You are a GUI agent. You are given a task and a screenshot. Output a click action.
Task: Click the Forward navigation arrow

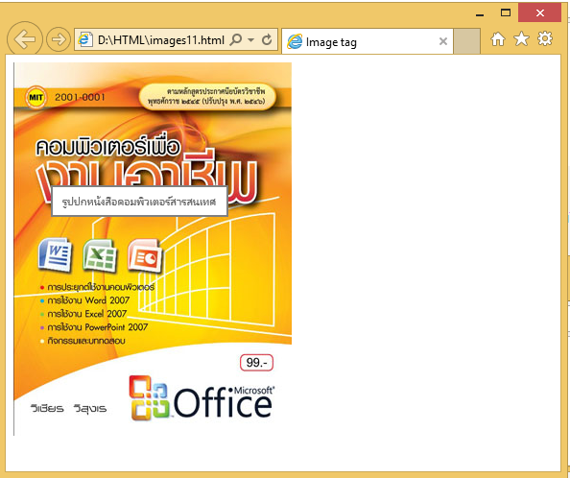click(59, 39)
